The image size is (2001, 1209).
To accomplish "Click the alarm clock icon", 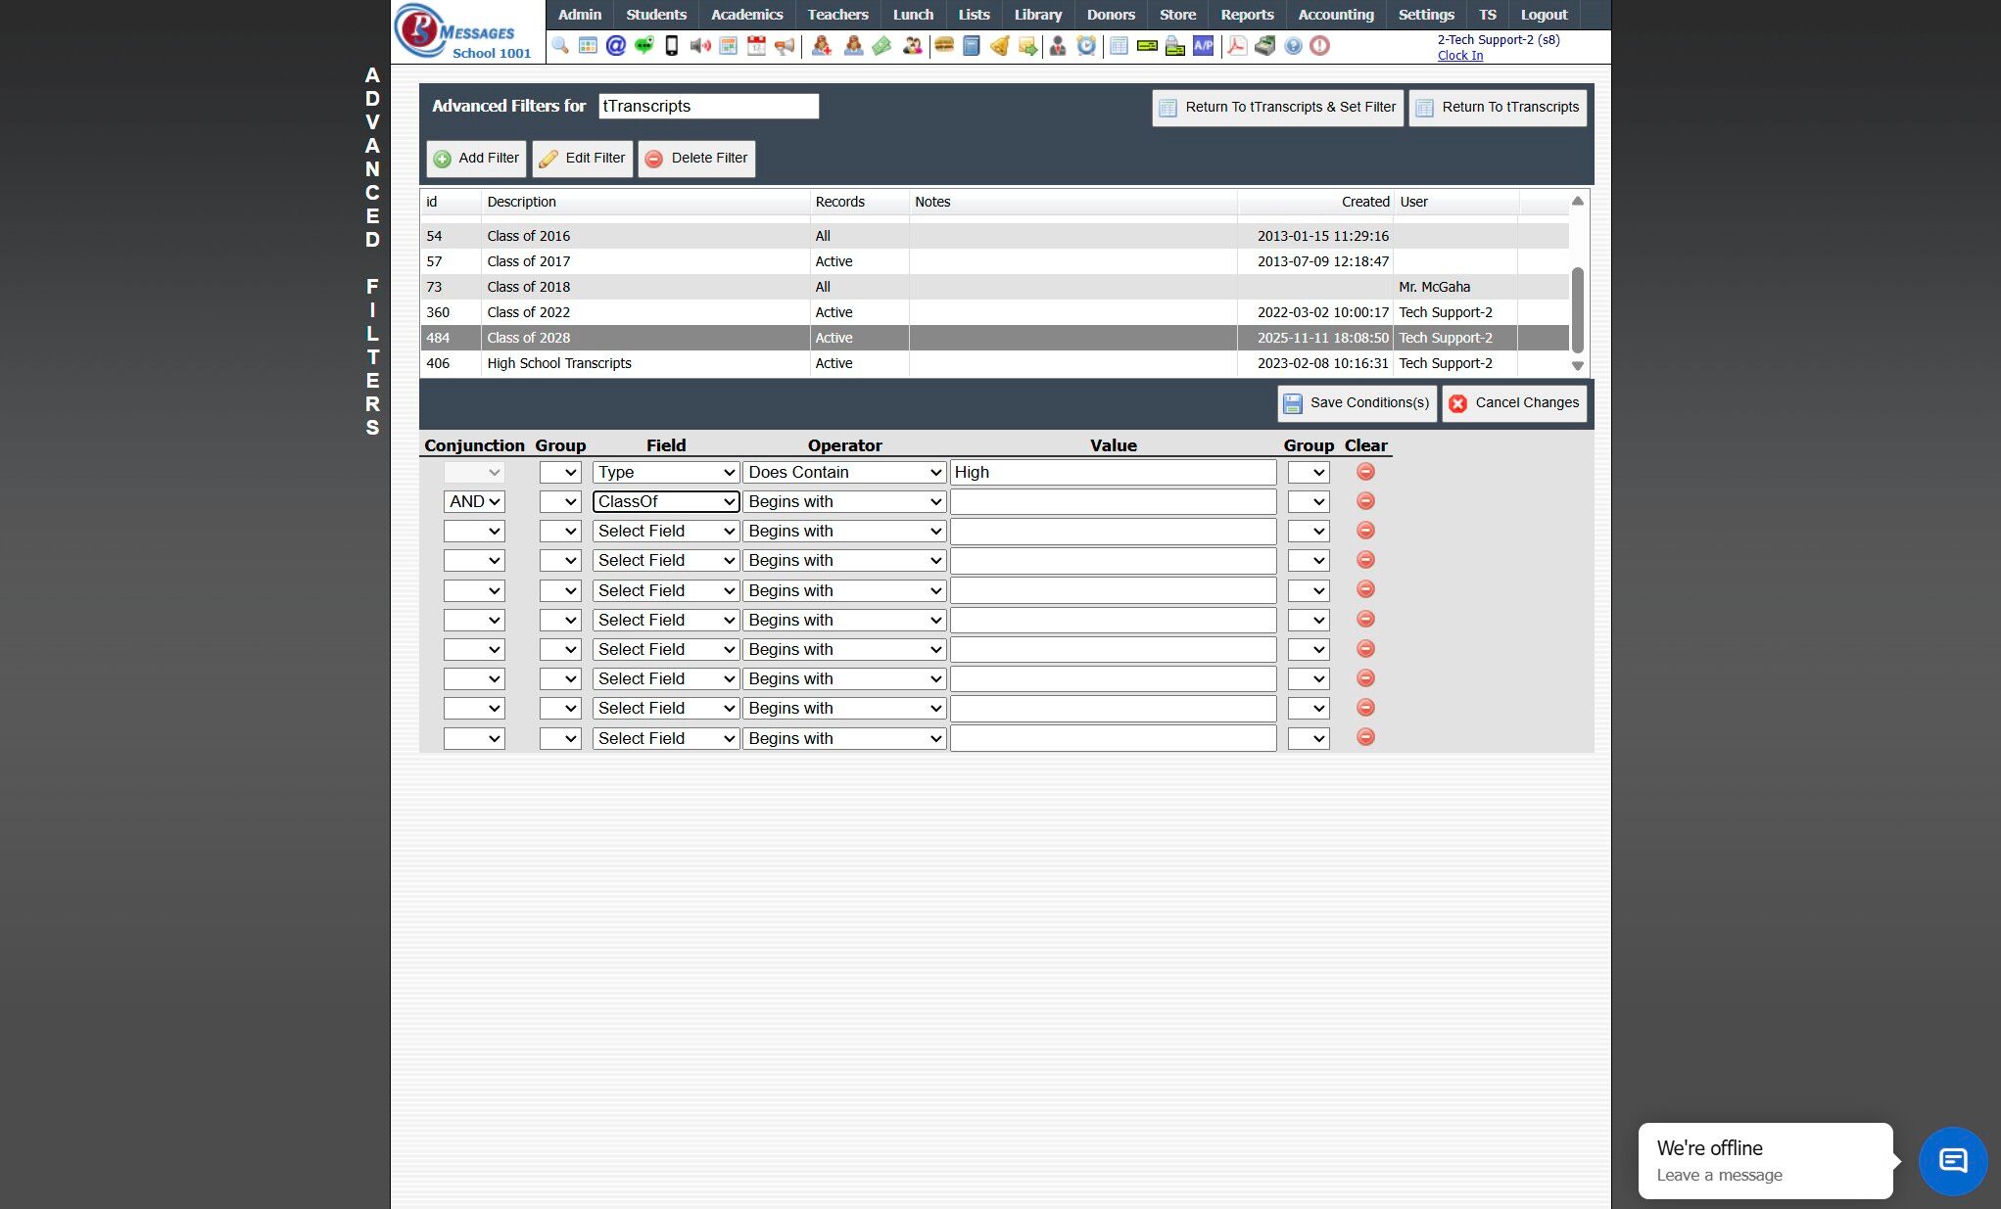I will coord(1086,46).
